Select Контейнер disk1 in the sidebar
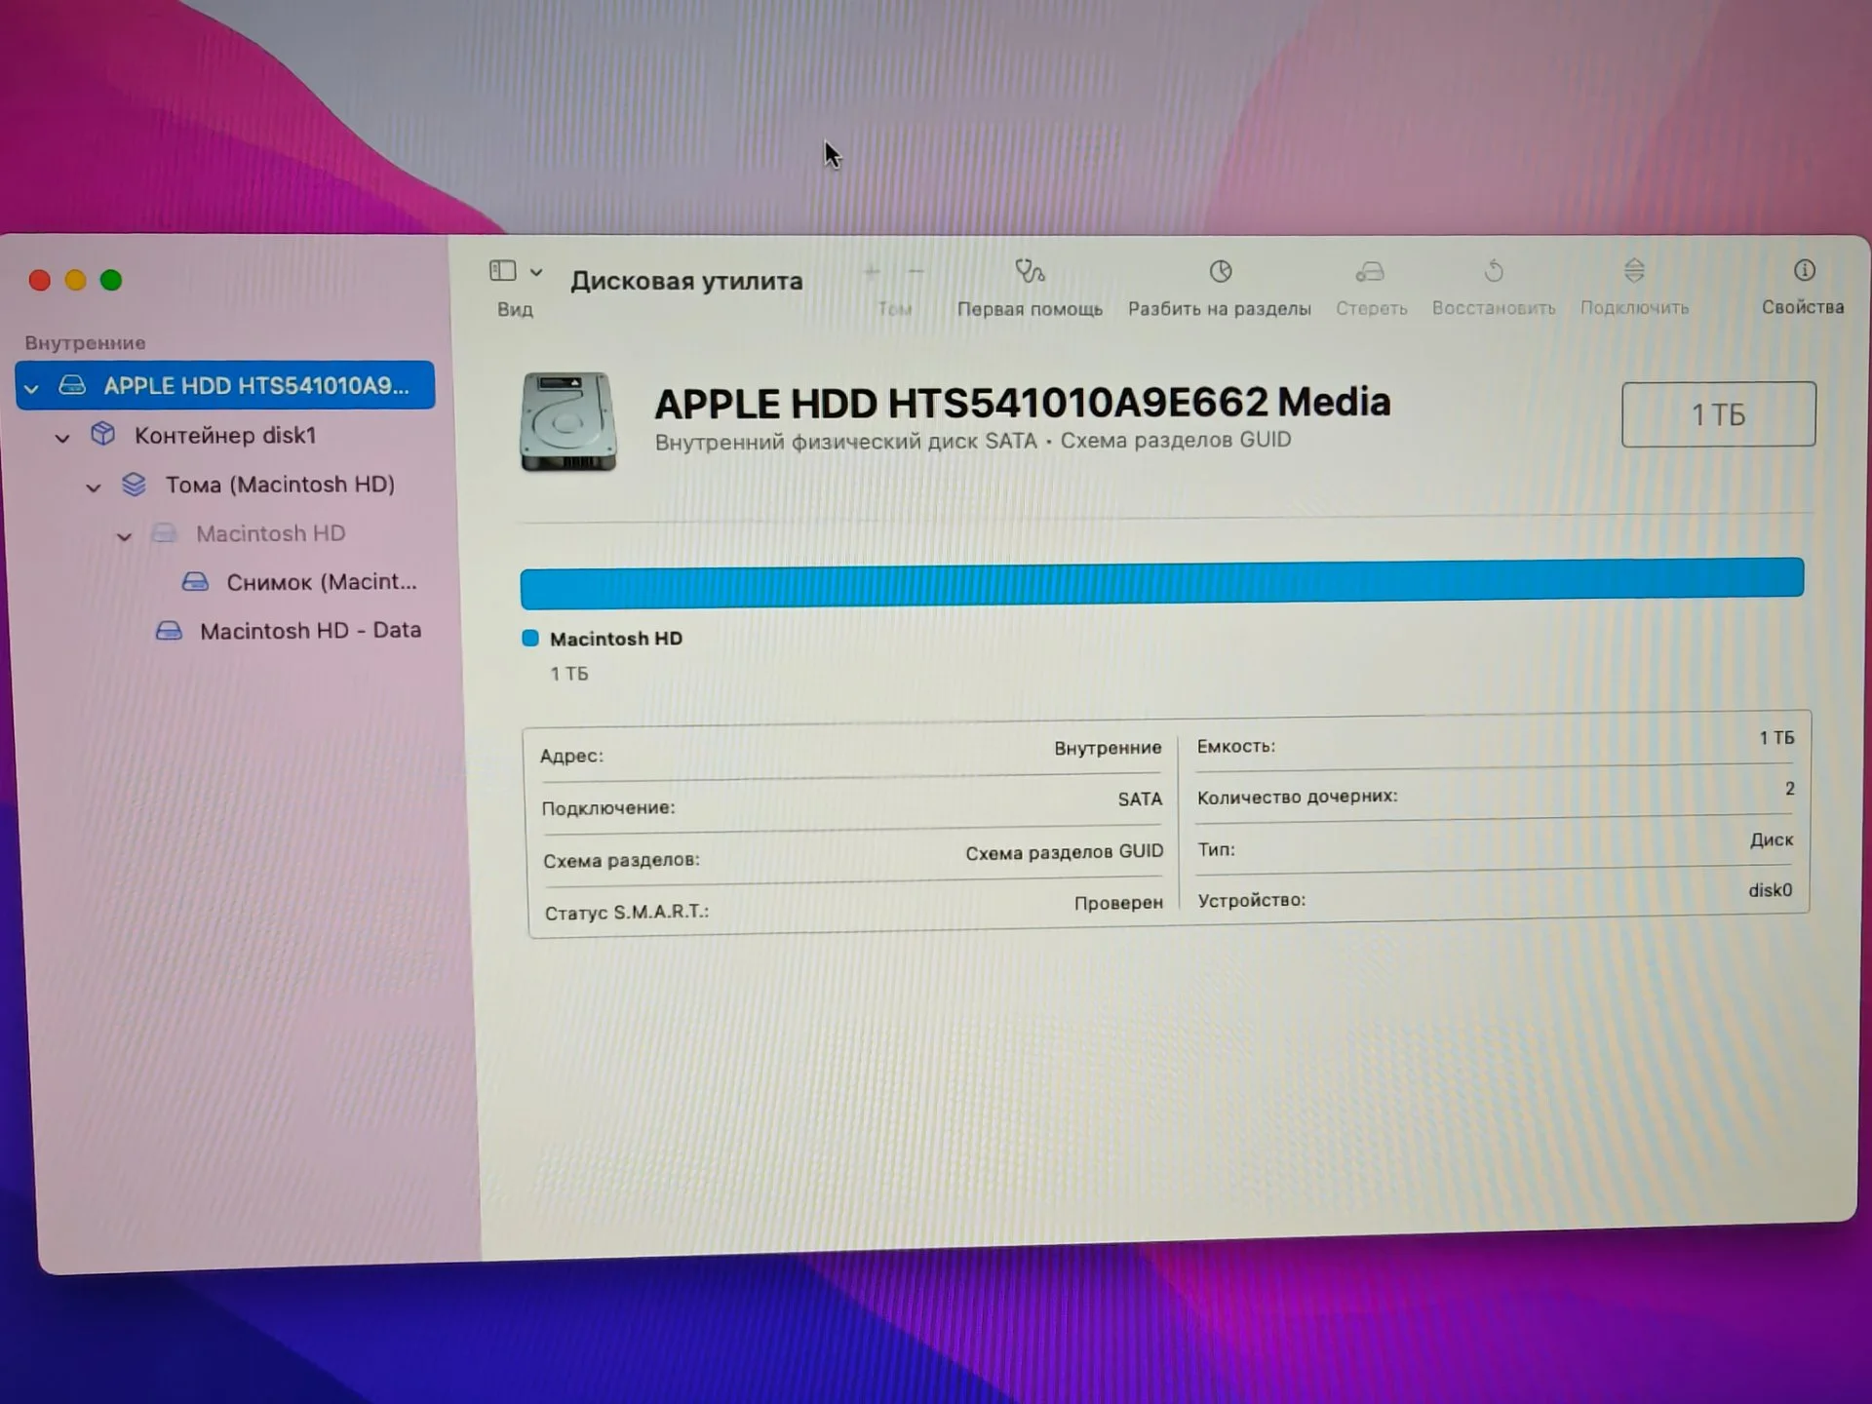Image resolution: width=1872 pixels, height=1404 pixels. pos(225,435)
